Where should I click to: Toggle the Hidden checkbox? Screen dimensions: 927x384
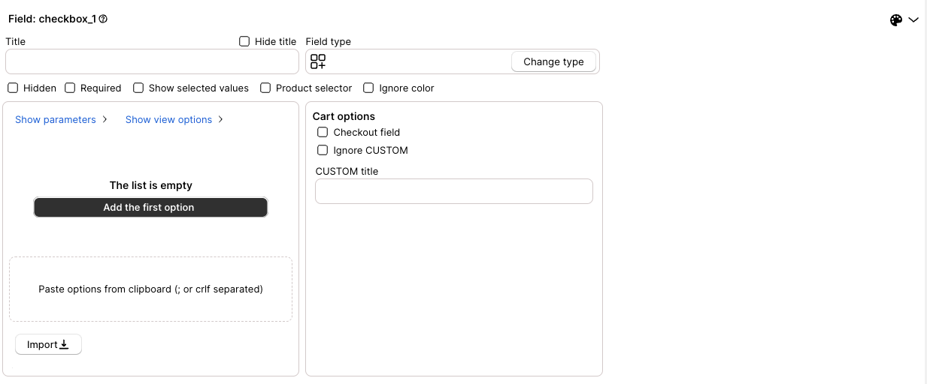pos(13,88)
